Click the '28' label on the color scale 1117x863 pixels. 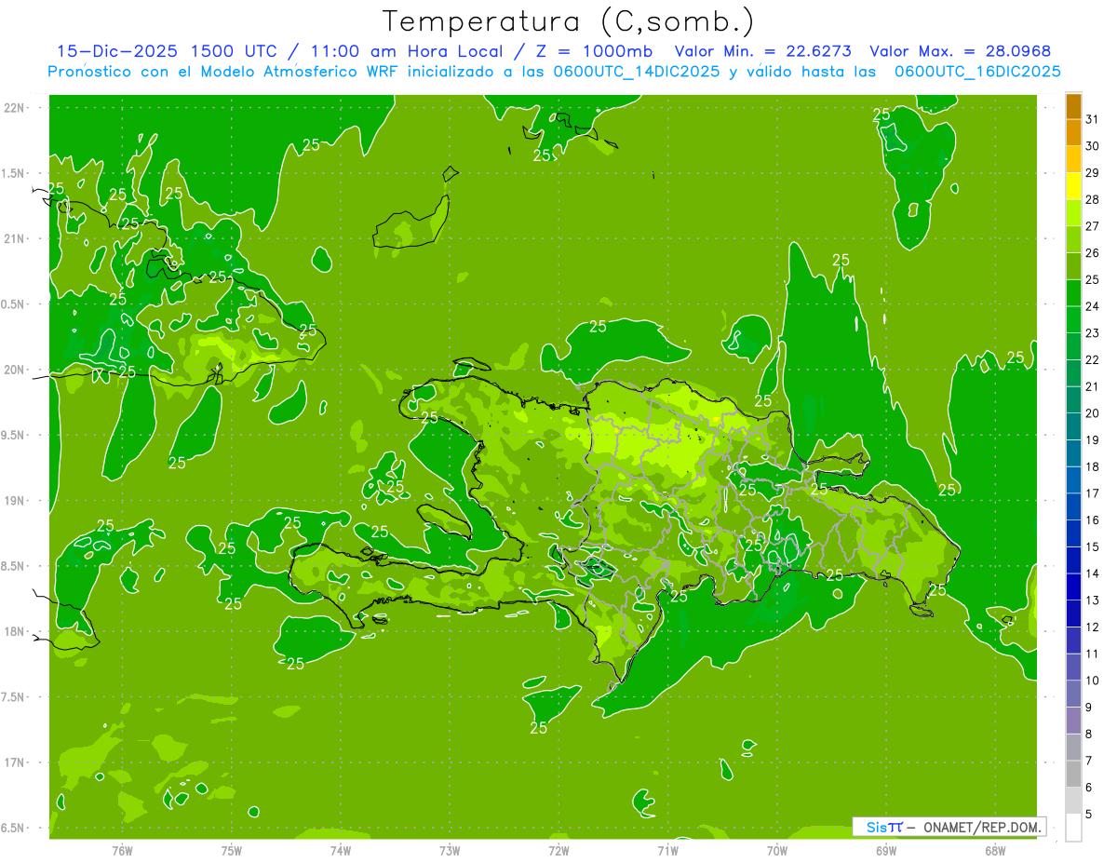tap(1093, 199)
